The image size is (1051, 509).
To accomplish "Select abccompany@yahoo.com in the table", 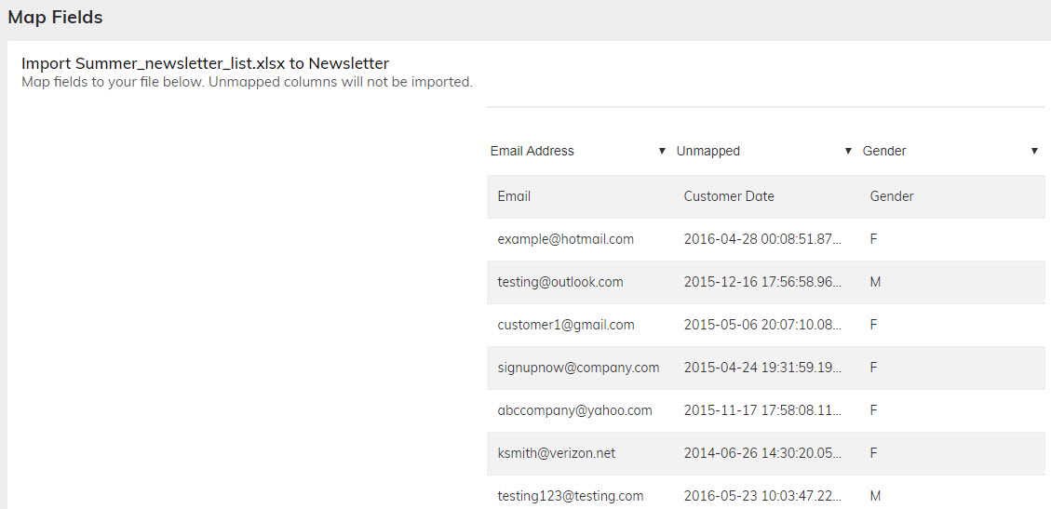I will click(x=574, y=410).
